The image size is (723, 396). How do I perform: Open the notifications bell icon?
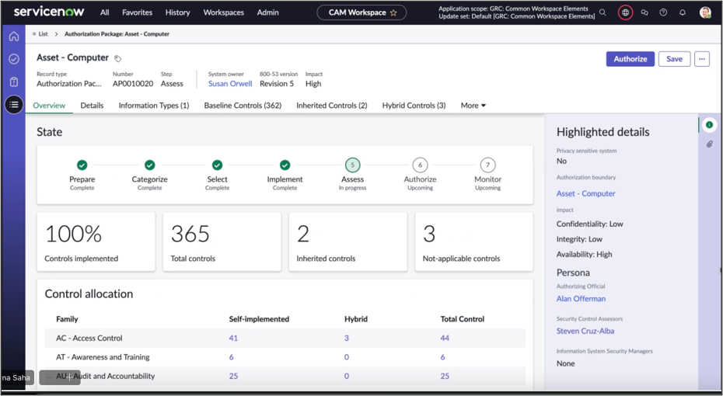coord(683,12)
